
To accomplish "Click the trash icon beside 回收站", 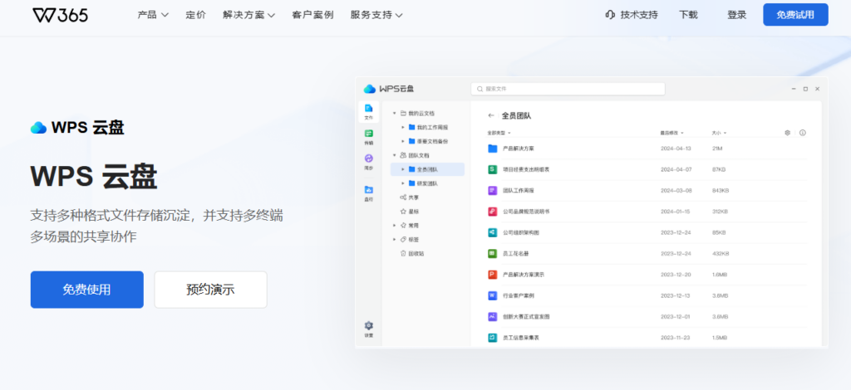I will [x=403, y=253].
